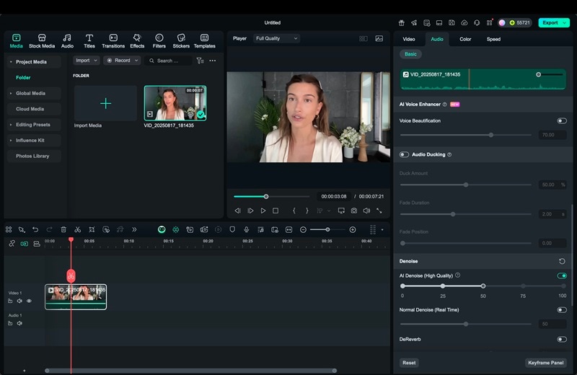Open the Full Quality dropdown

click(276, 38)
